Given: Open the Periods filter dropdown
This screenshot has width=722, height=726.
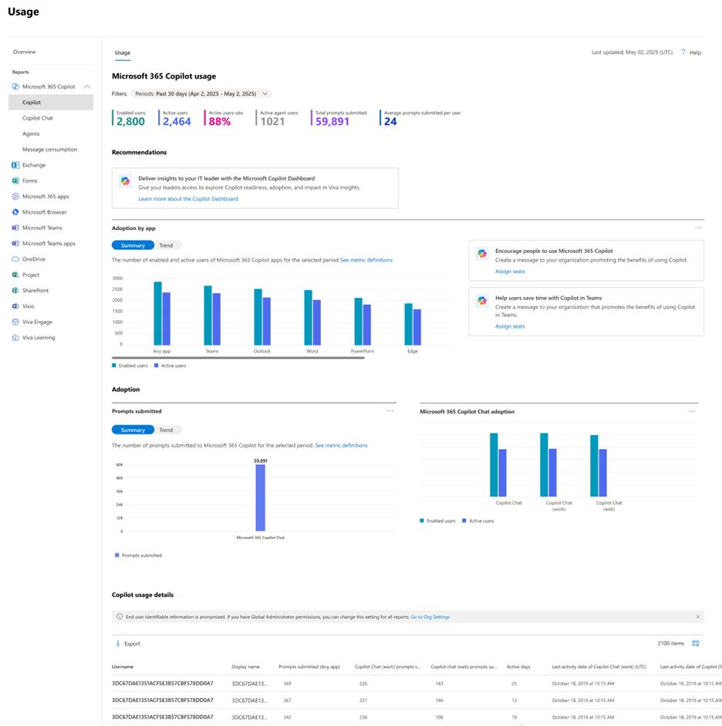Looking at the screenshot, I should tap(201, 94).
